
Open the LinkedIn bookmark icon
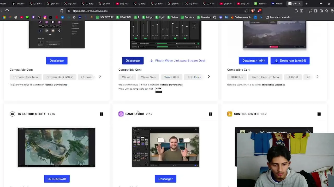(226, 17)
